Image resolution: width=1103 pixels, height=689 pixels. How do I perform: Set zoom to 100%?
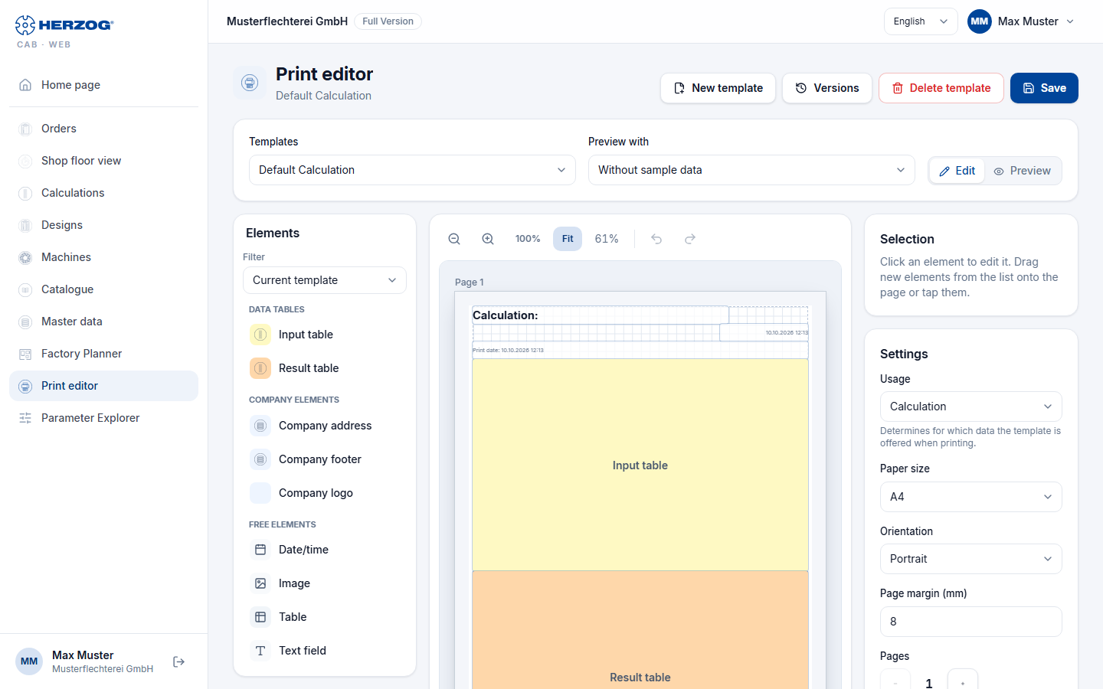click(528, 239)
